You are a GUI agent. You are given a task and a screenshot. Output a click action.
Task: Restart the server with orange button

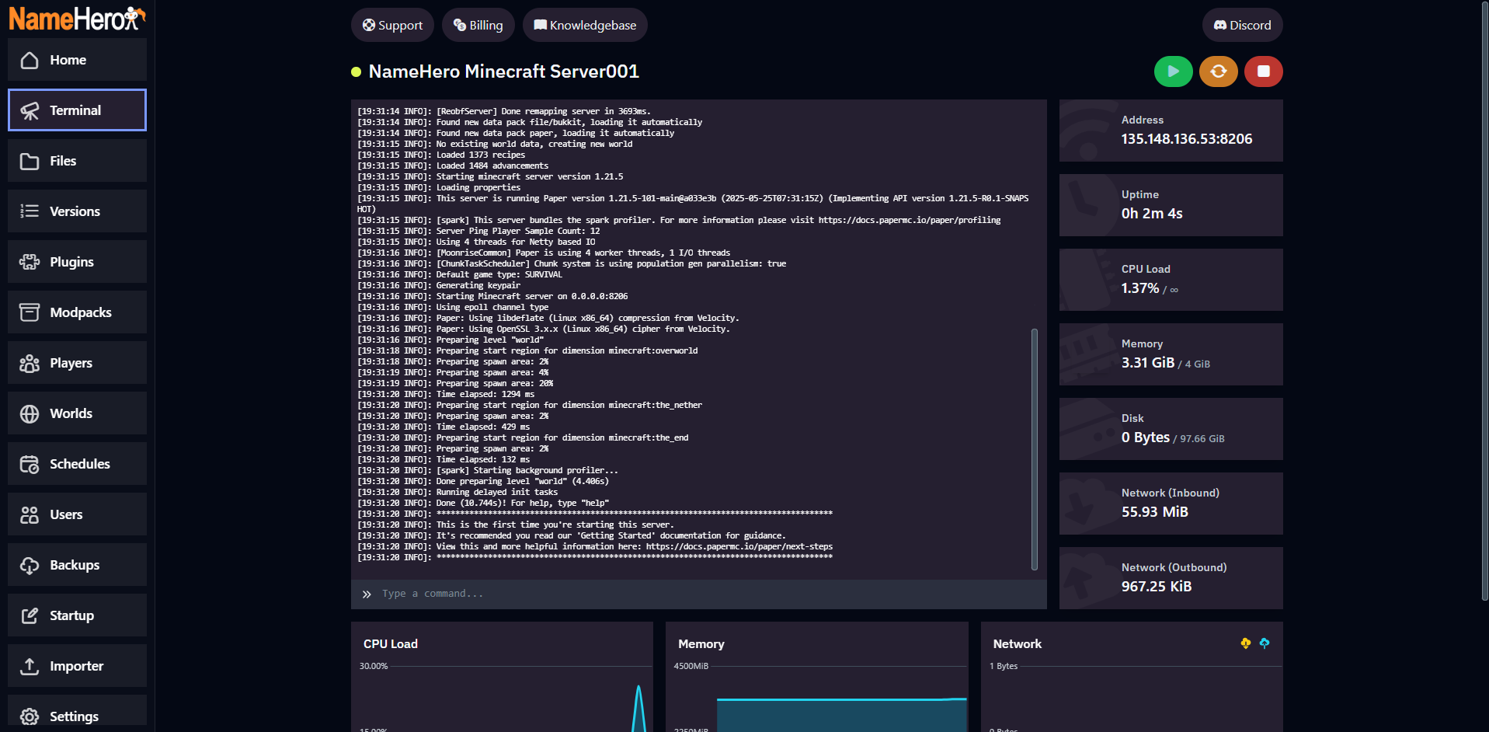[1218, 71]
